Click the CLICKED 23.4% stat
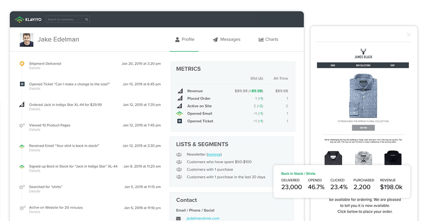This screenshot has width=426, height=221. coord(339,184)
